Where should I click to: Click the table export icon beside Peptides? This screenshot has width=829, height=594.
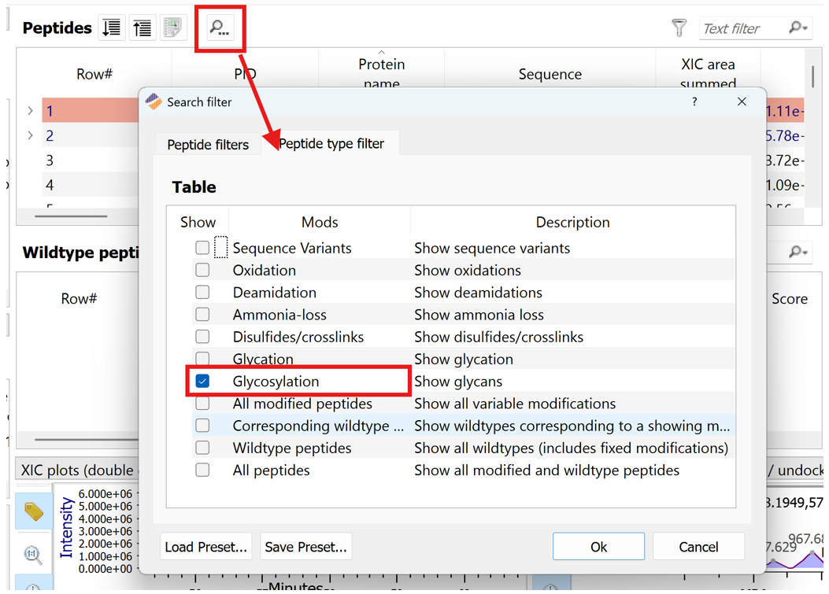172,28
